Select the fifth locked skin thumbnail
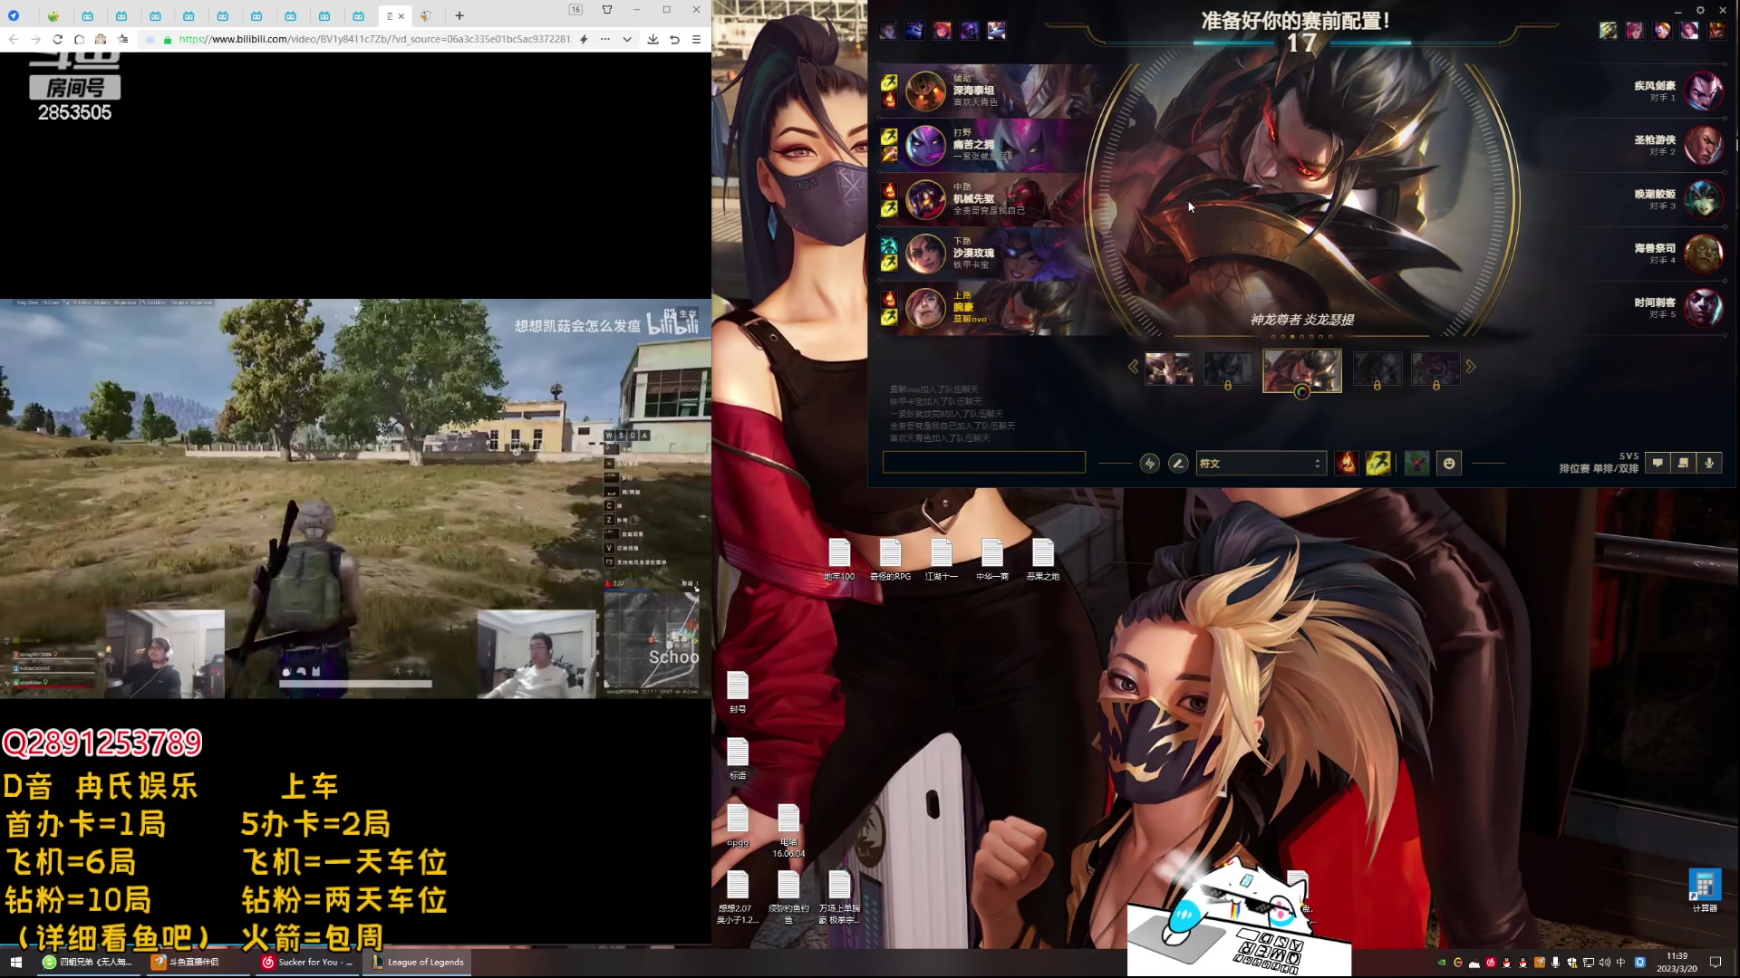The image size is (1740, 978). (1435, 369)
